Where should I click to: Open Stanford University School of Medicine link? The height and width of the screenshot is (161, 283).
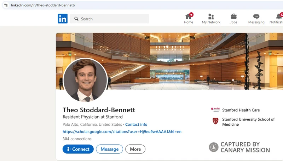point(248,122)
